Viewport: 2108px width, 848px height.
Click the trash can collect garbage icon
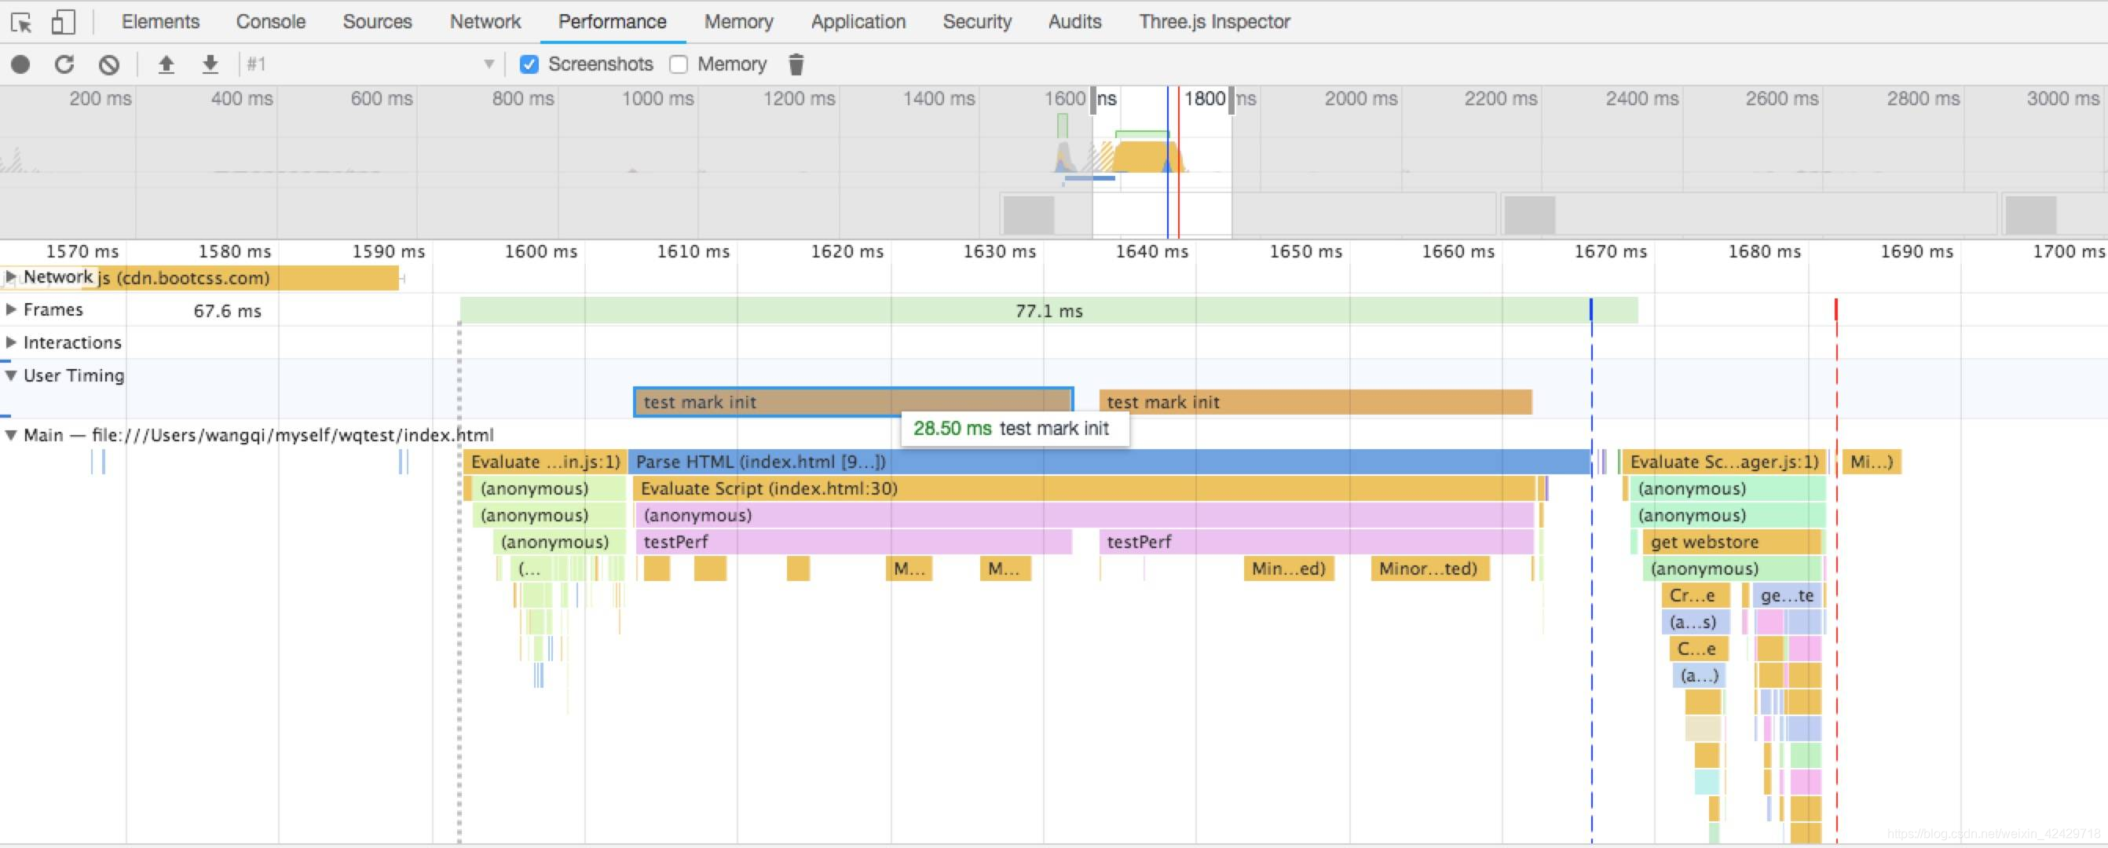click(796, 64)
